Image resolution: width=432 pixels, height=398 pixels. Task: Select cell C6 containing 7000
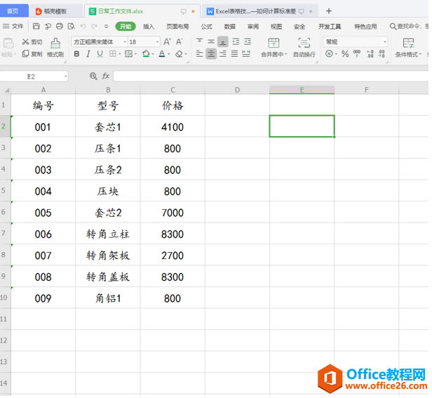point(173,213)
